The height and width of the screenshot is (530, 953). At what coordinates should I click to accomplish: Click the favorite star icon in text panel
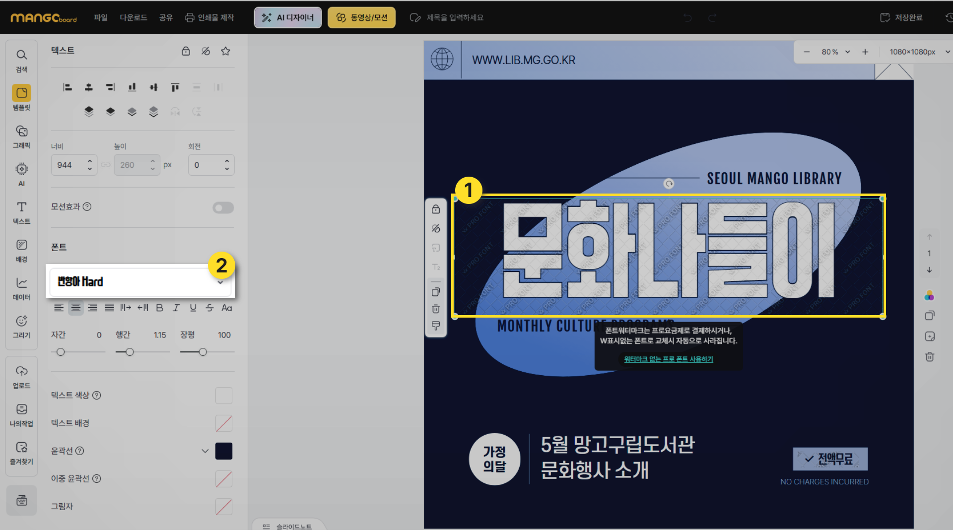tap(225, 51)
